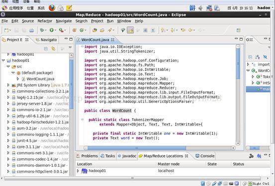Toggle the Mark Occurrences highlighter icon
This screenshot has width=275, height=186.
[x=130, y=30]
